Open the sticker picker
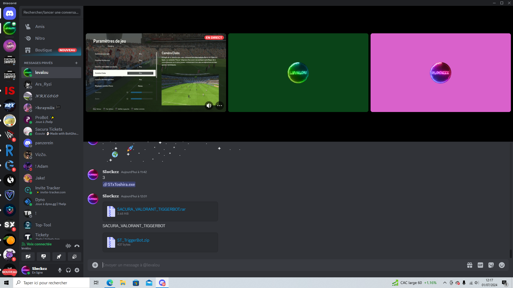 (491, 265)
